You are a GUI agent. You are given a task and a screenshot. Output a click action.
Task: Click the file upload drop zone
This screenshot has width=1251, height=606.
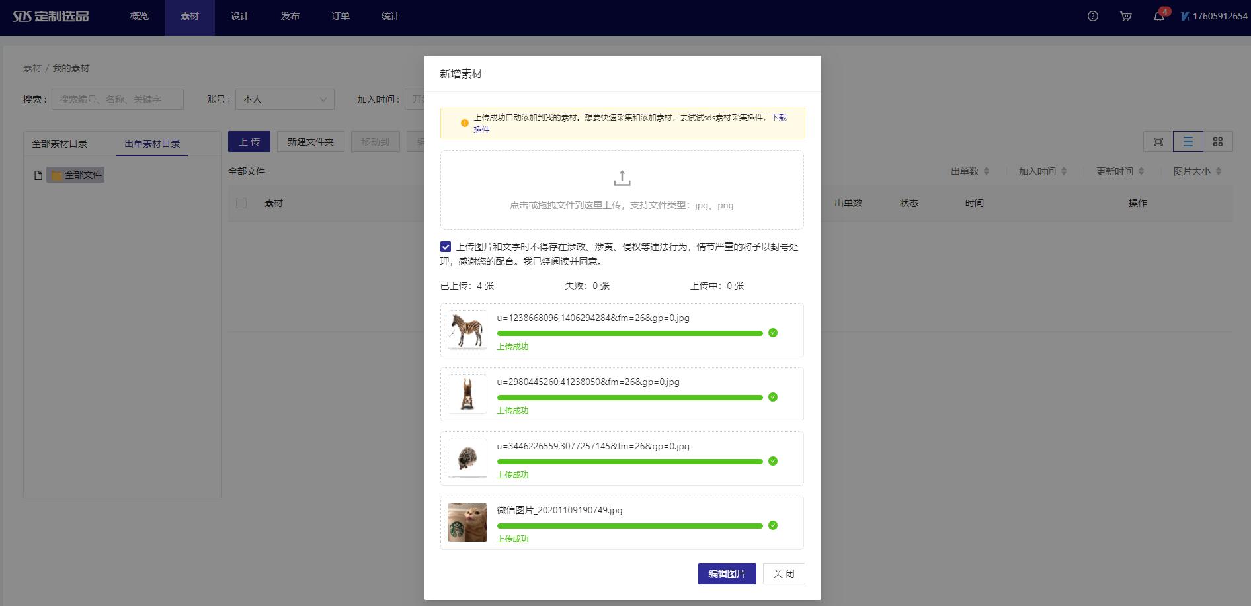tap(622, 190)
